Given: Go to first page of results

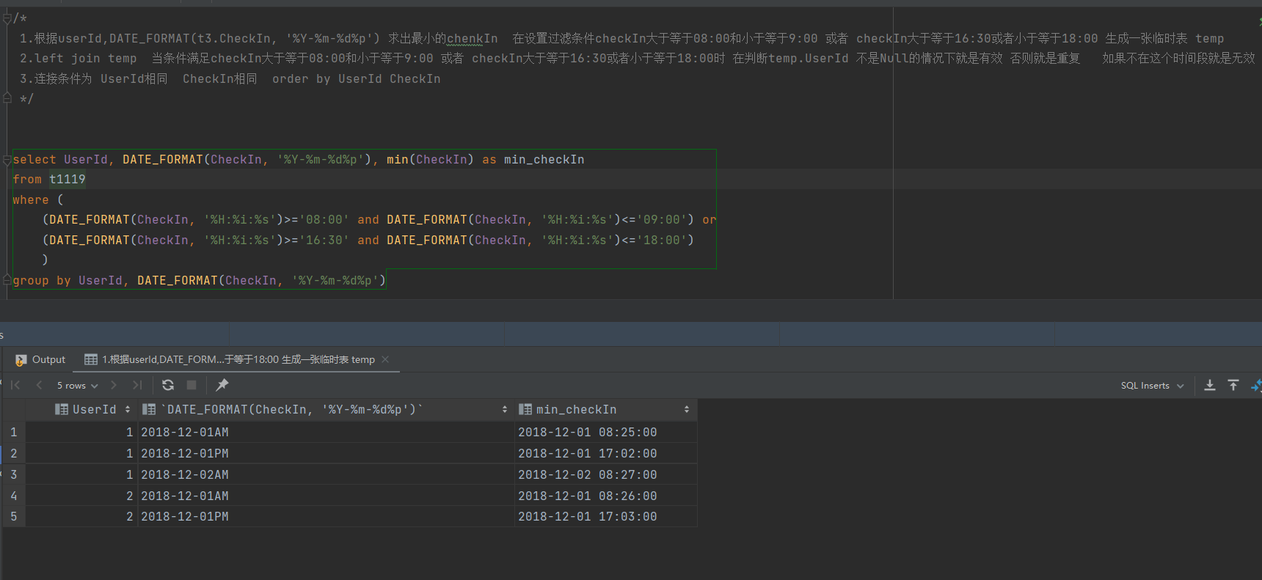Looking at the screenshot, I should (x=15, y=385).
